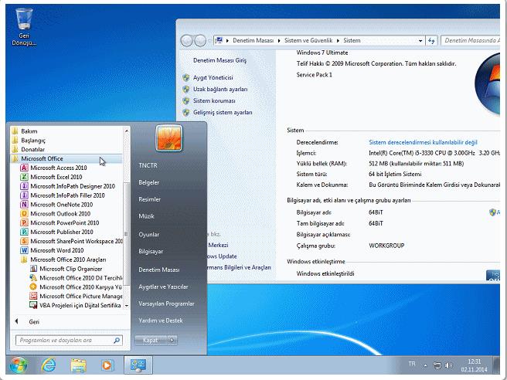This screenshot has width=507, height=380.
Task: Open Microsoft OneNote 2010
Action: (60, 204)
